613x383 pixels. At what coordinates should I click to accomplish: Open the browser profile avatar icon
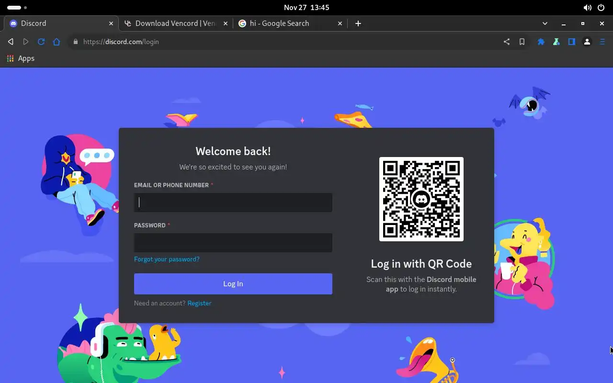click(x=587, y=42)
